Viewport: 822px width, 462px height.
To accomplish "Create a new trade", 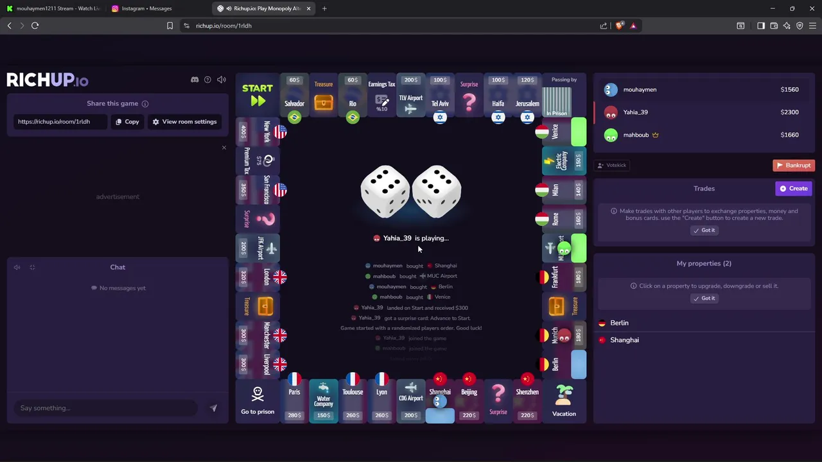I will click(794, 188).
